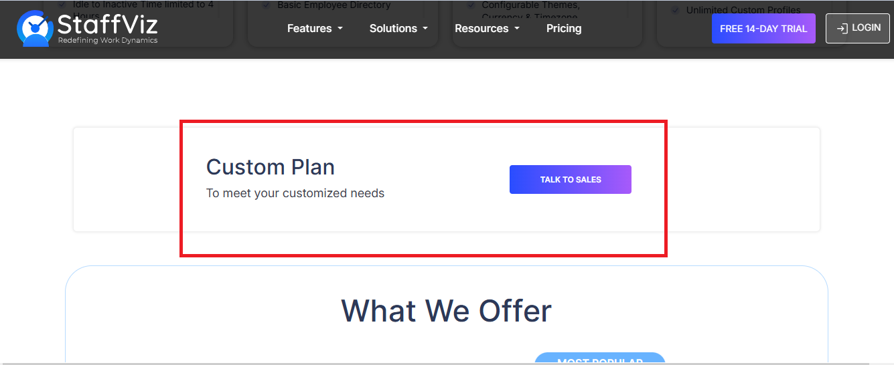Expand the Resources dropdown menu

[x=487, y=28]
